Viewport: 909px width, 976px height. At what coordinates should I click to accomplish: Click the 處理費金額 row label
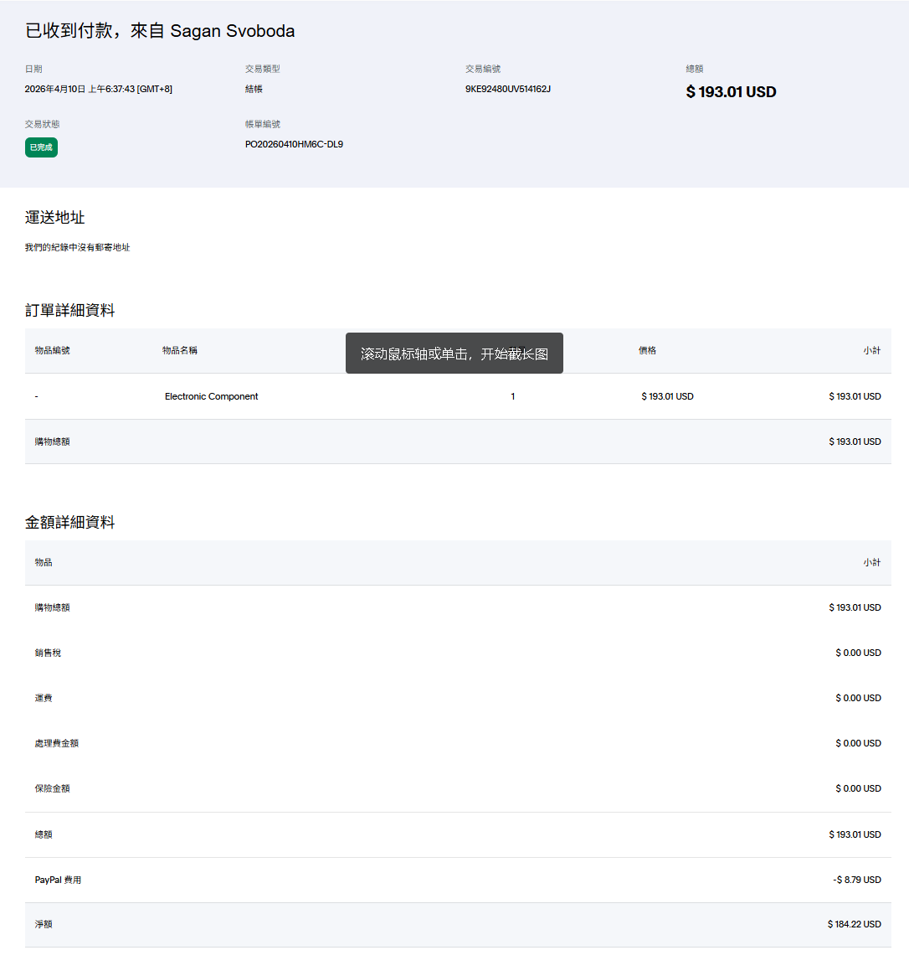point(56,743)
